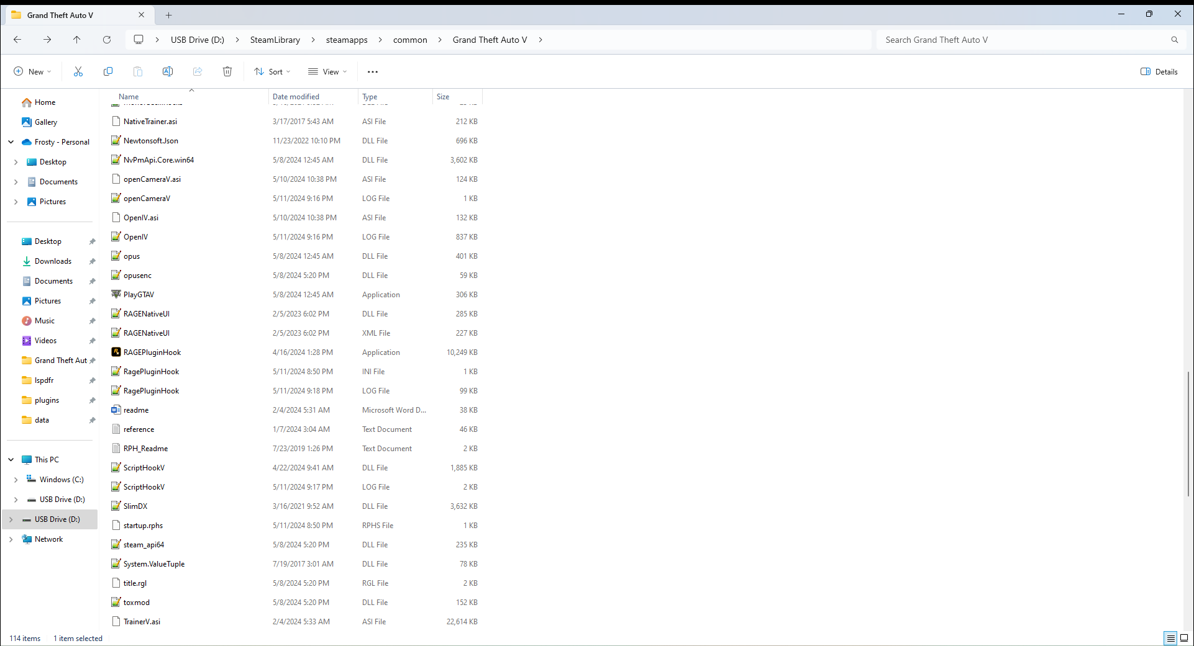Add a new tab with plus

pyautogui.click(x=169, y=15)
